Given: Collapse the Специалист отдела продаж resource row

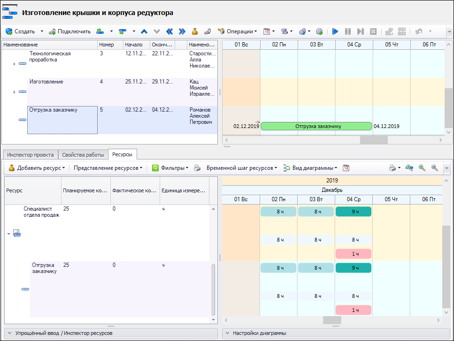Looking at the screenshot, I should pos(9,234).
